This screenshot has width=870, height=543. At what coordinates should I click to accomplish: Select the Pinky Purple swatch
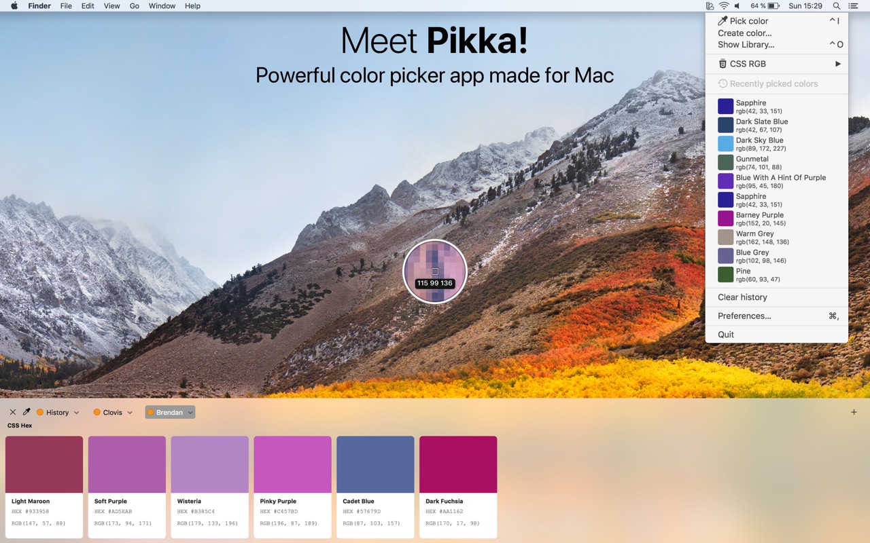pyautogui.click(x=293, y=464)
